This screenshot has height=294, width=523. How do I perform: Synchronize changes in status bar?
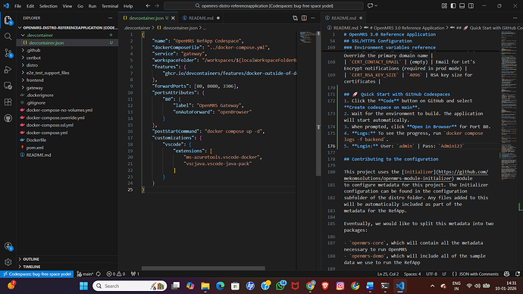point(99,274)
